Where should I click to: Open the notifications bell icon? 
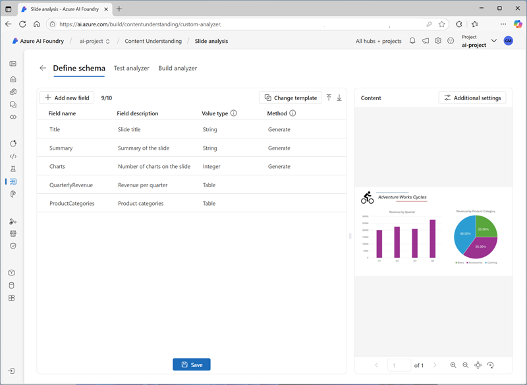(x=412, y=41)
